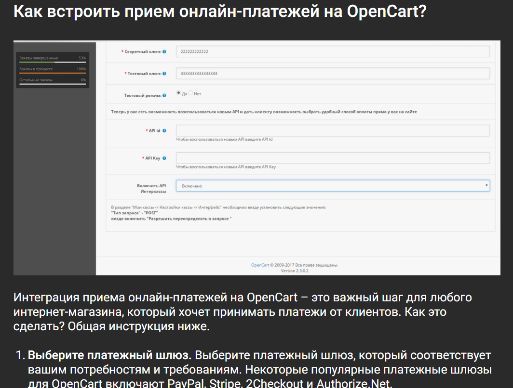Click the Тестовый ключ input field

pos(333,73)
